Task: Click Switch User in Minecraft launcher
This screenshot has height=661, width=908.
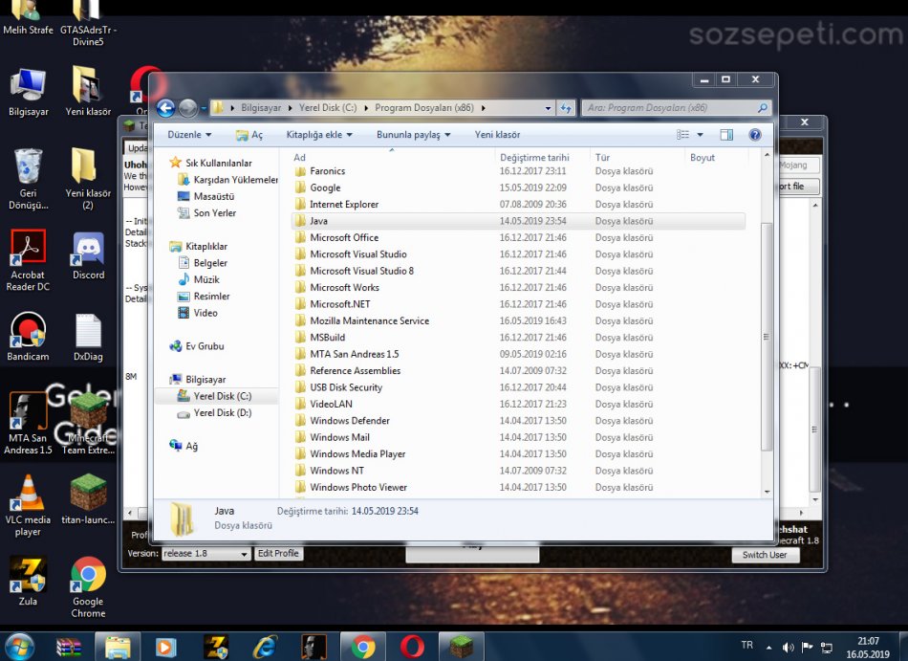Action: [x=765, y=555]
